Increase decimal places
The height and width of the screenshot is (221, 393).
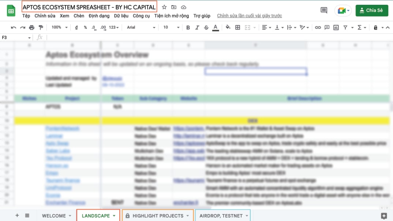coord(103,27)
